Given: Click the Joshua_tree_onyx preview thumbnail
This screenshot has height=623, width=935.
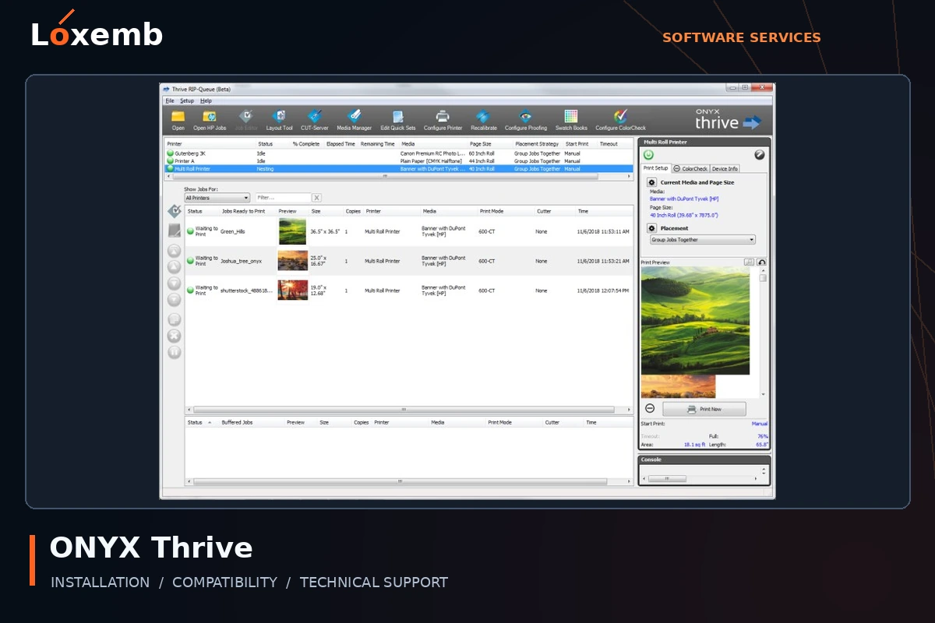Looking at the screenshot, I should pyautogui.click(x=292, y=261).
